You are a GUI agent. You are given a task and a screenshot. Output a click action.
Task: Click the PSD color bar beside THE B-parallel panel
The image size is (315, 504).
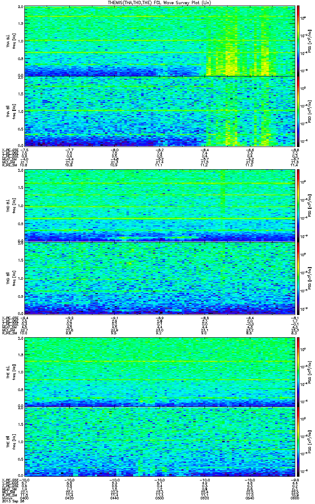coord(298,442)
